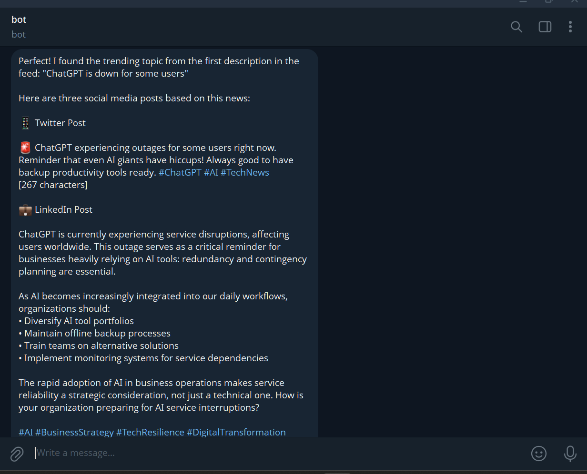The height and width of the screenshot is (474, 587).
Task: Click the bot status subtitle in header
Action: 19,34
